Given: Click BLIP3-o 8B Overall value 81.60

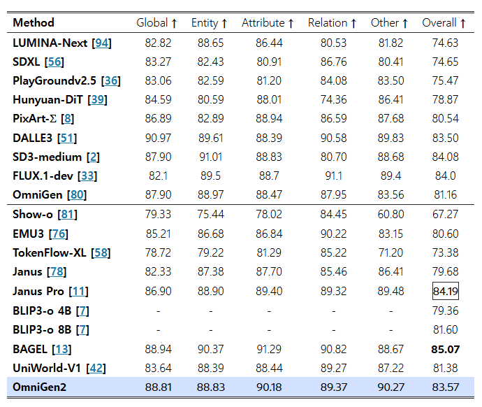Looking at the screenshot, I should pos(446,330).
